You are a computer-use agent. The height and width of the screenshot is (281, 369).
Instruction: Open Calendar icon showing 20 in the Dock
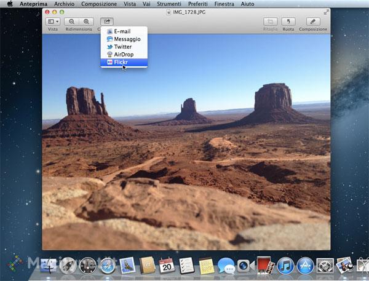167,266
